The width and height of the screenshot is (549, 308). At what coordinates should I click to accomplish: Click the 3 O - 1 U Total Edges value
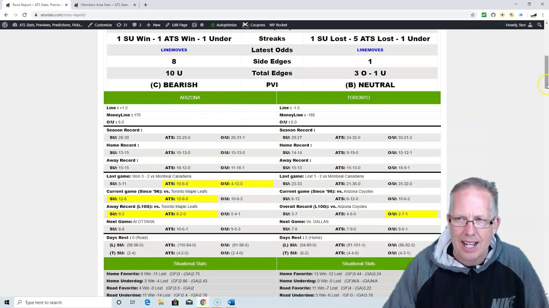coord(370,73)
